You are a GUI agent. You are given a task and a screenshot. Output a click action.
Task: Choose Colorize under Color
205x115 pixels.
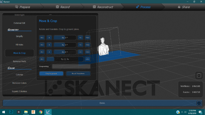pos(19,75)
